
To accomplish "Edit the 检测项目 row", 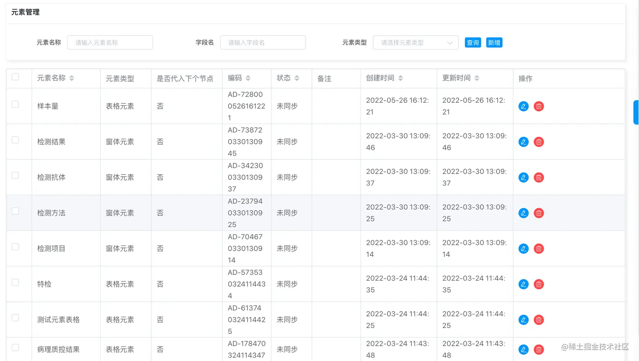I will (523, 249).
